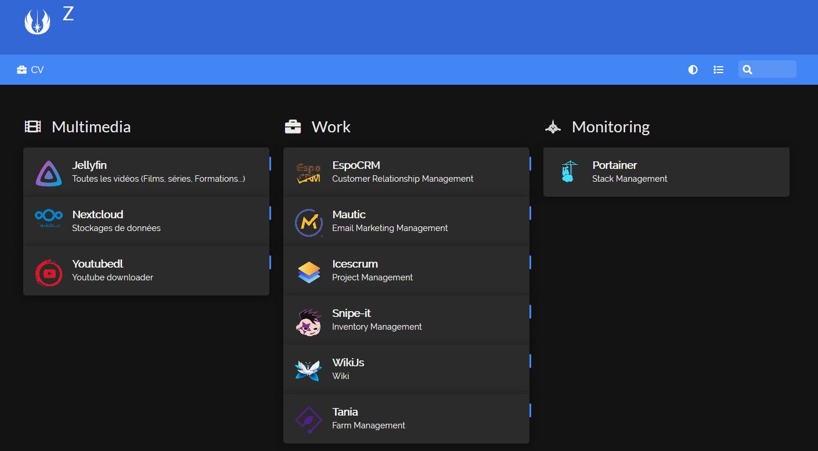818x451 pixels.
Task: Click the Icescrum layered logo
Action: [309, 272]
